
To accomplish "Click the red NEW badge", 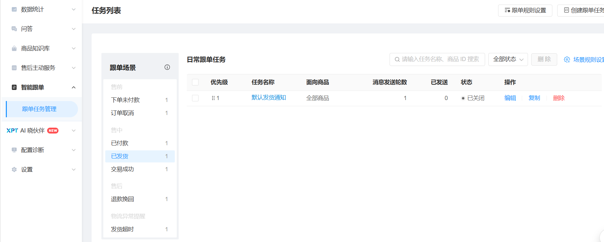I will (x=53, y=131).
